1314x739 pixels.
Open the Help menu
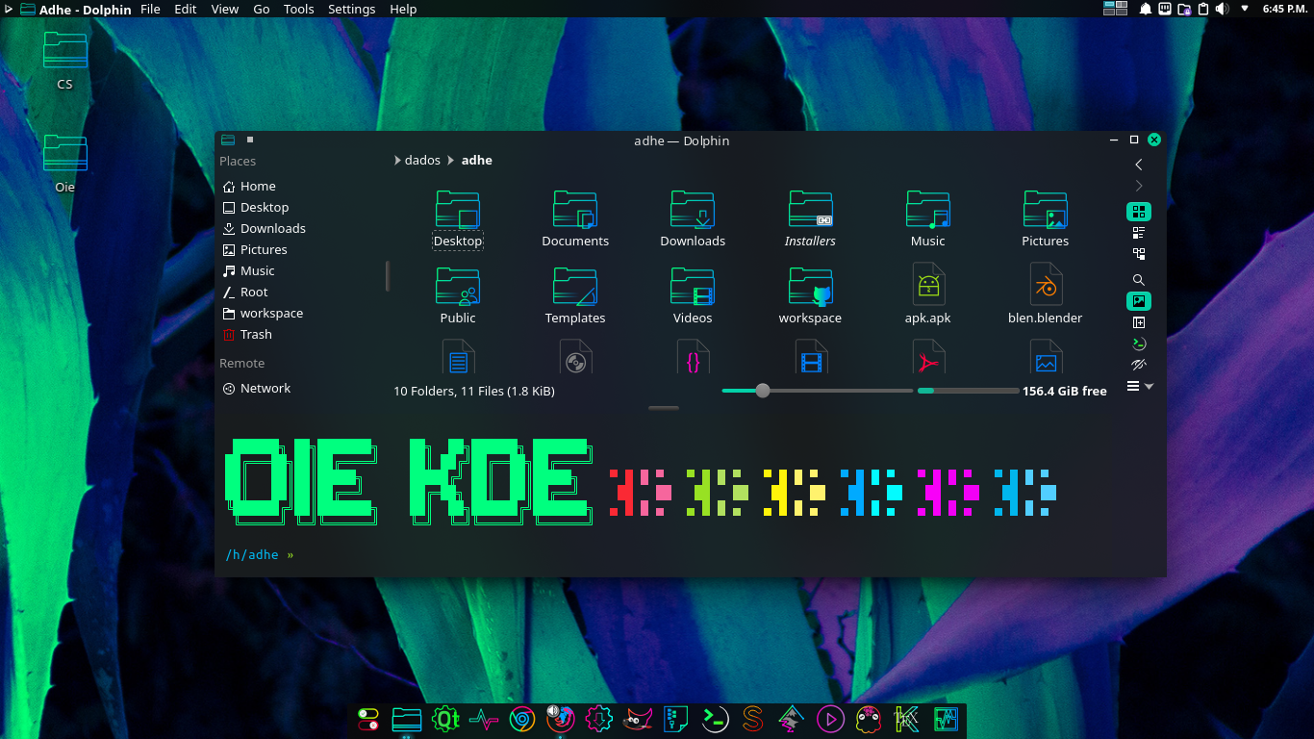pos(403,9)
